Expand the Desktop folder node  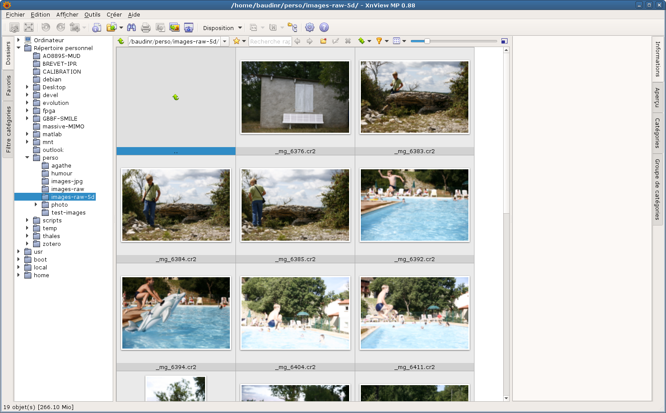point(27,87)
